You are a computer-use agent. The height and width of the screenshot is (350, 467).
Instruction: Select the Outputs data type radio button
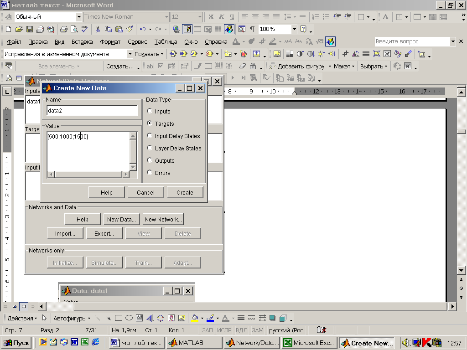pyautogui.click(x=150, y=160)
